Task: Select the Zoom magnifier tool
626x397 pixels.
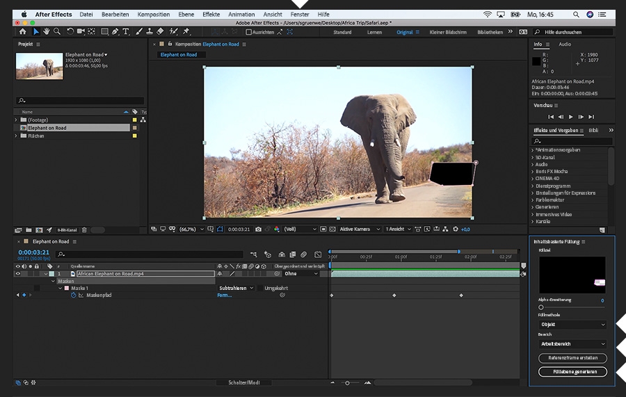Action: pyautogui.click(x=57, y=31)
